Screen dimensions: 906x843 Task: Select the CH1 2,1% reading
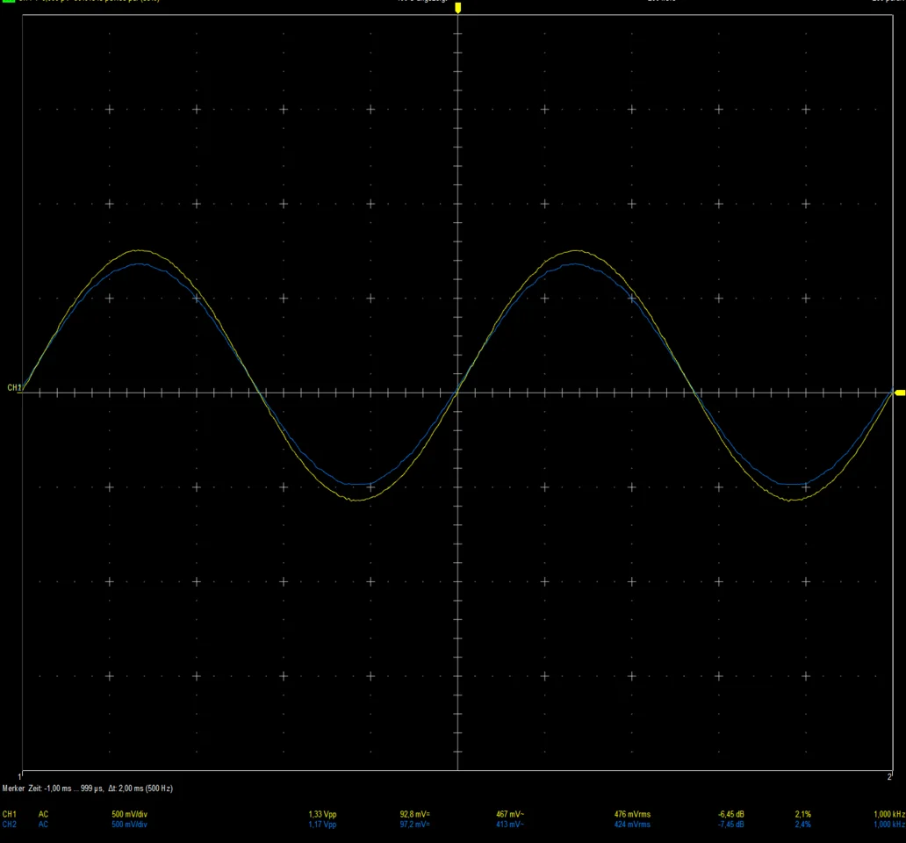pos(802,814)
